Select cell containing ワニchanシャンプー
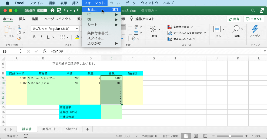The width and height of the screenshot is (267, 139). click(x=43, y=78)
